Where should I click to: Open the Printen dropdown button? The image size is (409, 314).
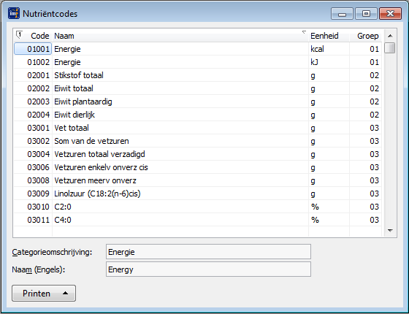[44, 293]
